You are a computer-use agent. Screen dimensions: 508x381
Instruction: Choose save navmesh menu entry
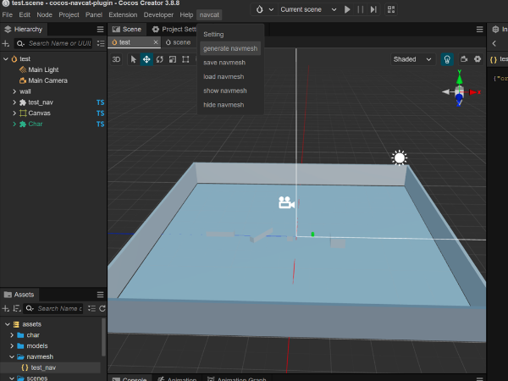click(224, 63)
